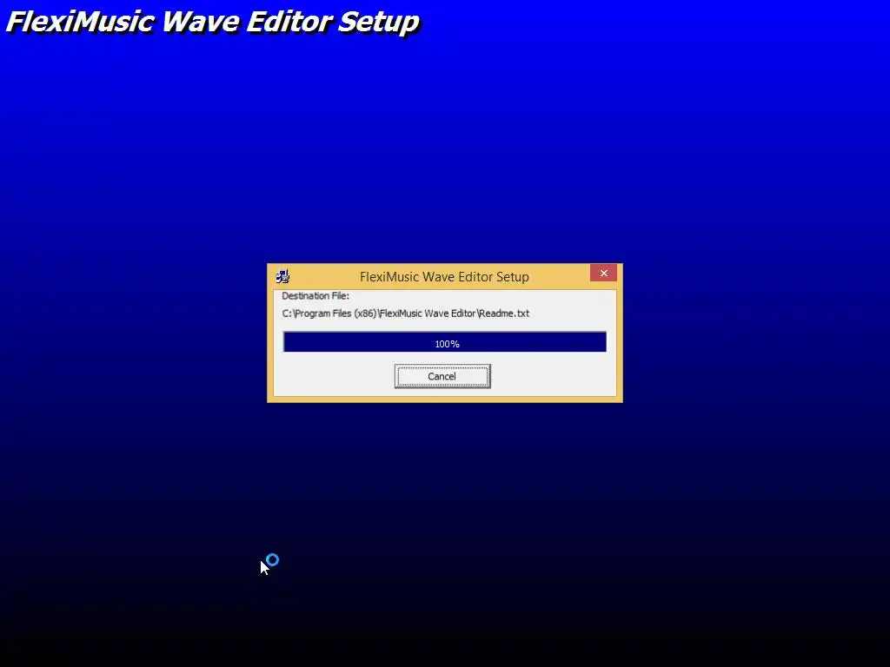Click the 100% installation progress bar

[x=445, y=342]
